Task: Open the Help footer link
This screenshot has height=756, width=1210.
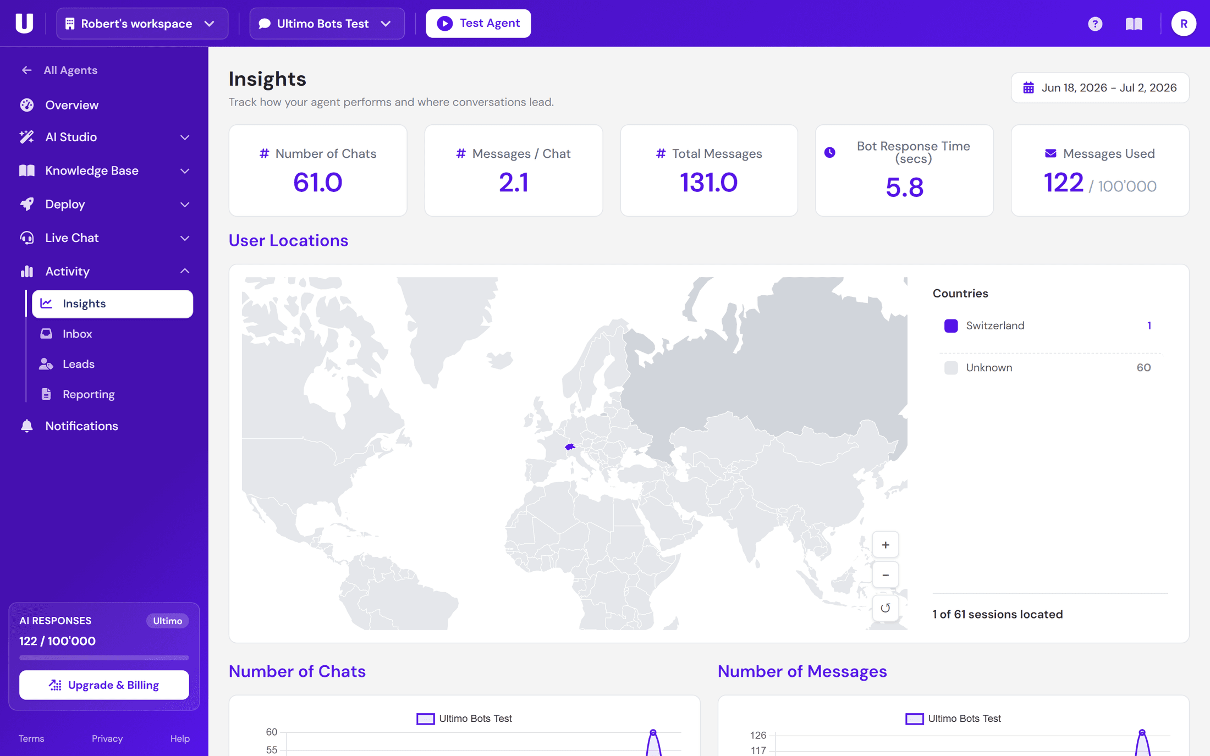Action: 180,738
